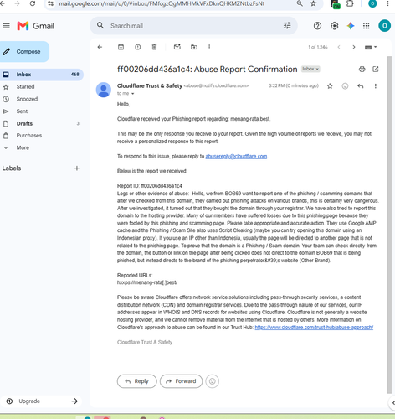Open the Snoozed folder

27,99
